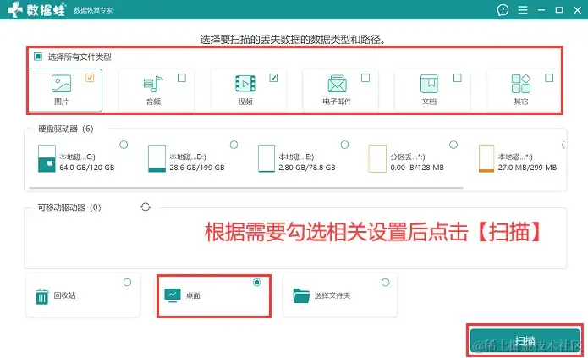This screenshot has height=358, width=588.
Task: Check the 其它 checkbox
Action: [549, 78]
